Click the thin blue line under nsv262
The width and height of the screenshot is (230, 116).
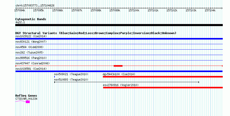coord(119,55)
